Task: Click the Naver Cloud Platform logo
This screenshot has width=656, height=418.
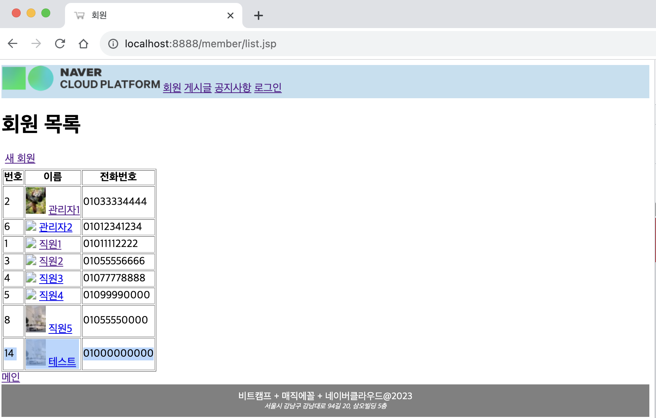Action: point(81,78)
